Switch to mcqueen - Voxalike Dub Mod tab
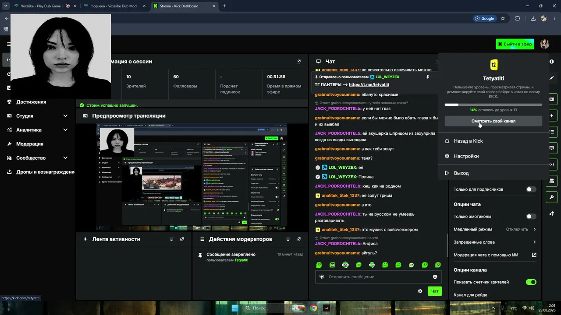Viewport: 561px width, 315px height. pyautogui.click(x=116, y=6)
